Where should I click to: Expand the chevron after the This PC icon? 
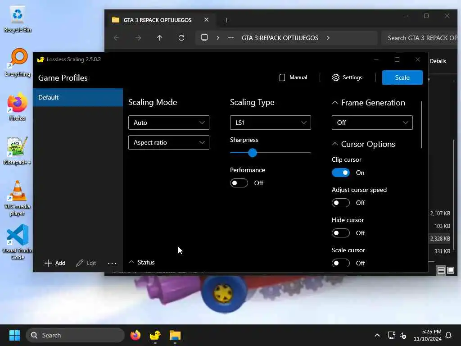[x=218, y=38]
